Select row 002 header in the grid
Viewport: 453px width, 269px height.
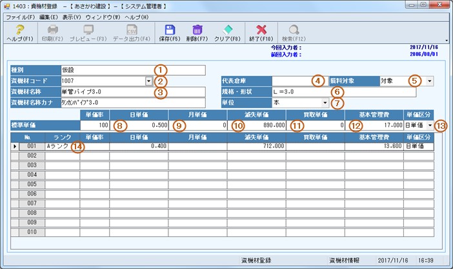tap(28, 156)
